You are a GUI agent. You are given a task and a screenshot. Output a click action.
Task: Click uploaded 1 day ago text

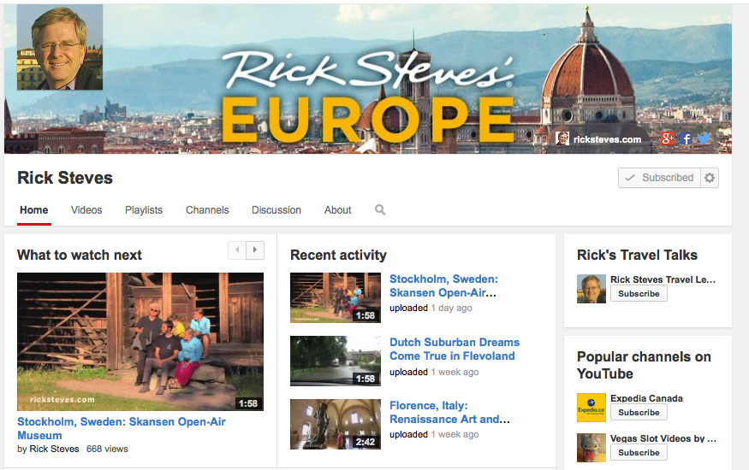(x=431, y=308)
